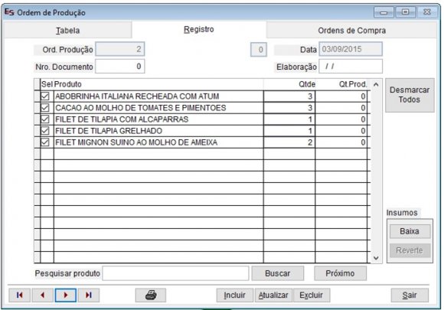
Task: Click the Data field showing 03/09/2015
Action: tap(351, 49)
